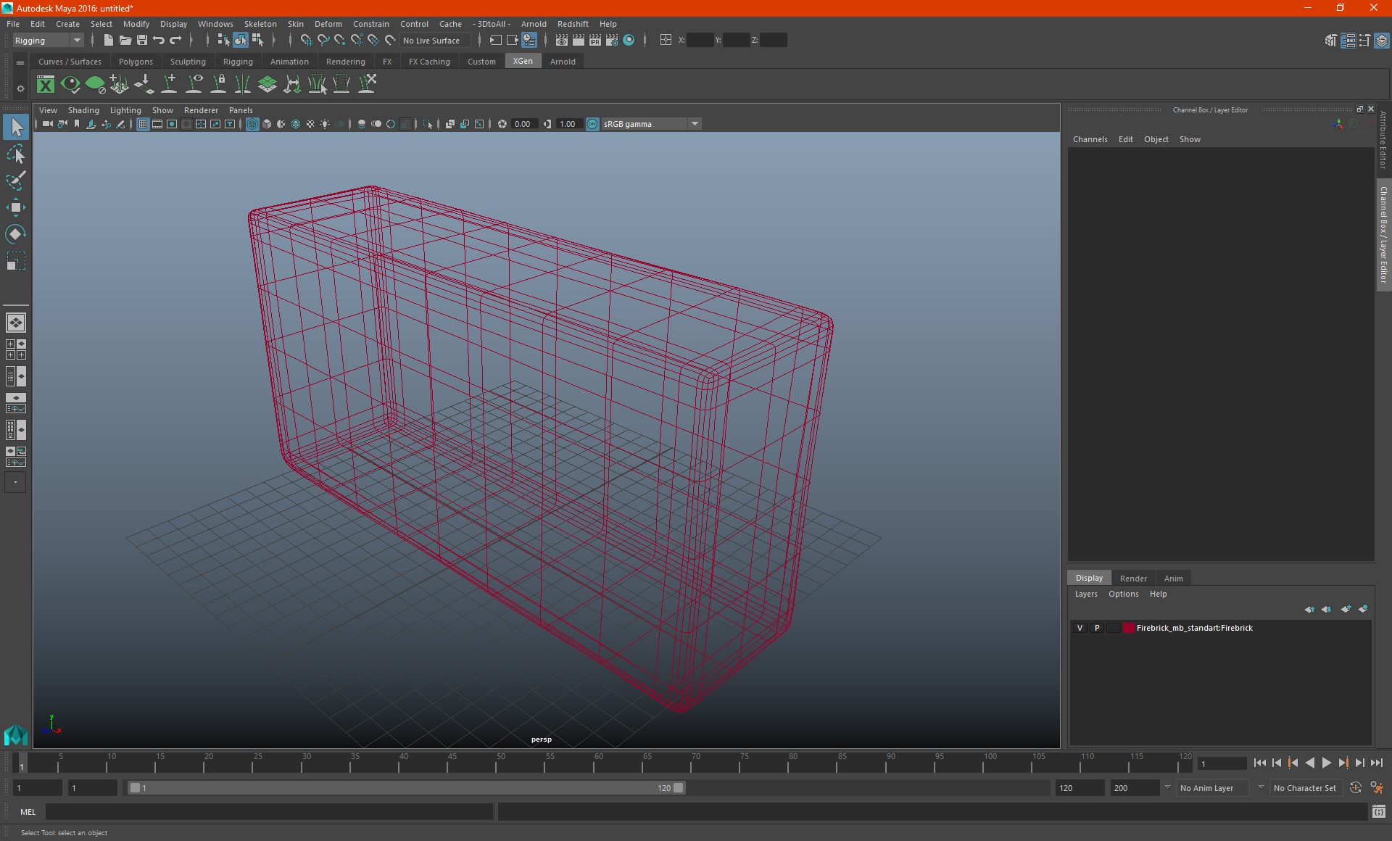Click the Render tab in Channel Box
The height and width of the screenshot is (841, 1392).
pyautogui.click(x=1133, y=578)
